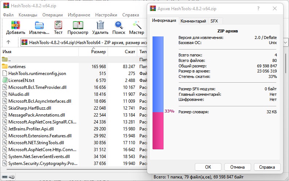Expand the address path dropdown arrow
Viewport: 289px width, 181px height.
pos(285,43)
